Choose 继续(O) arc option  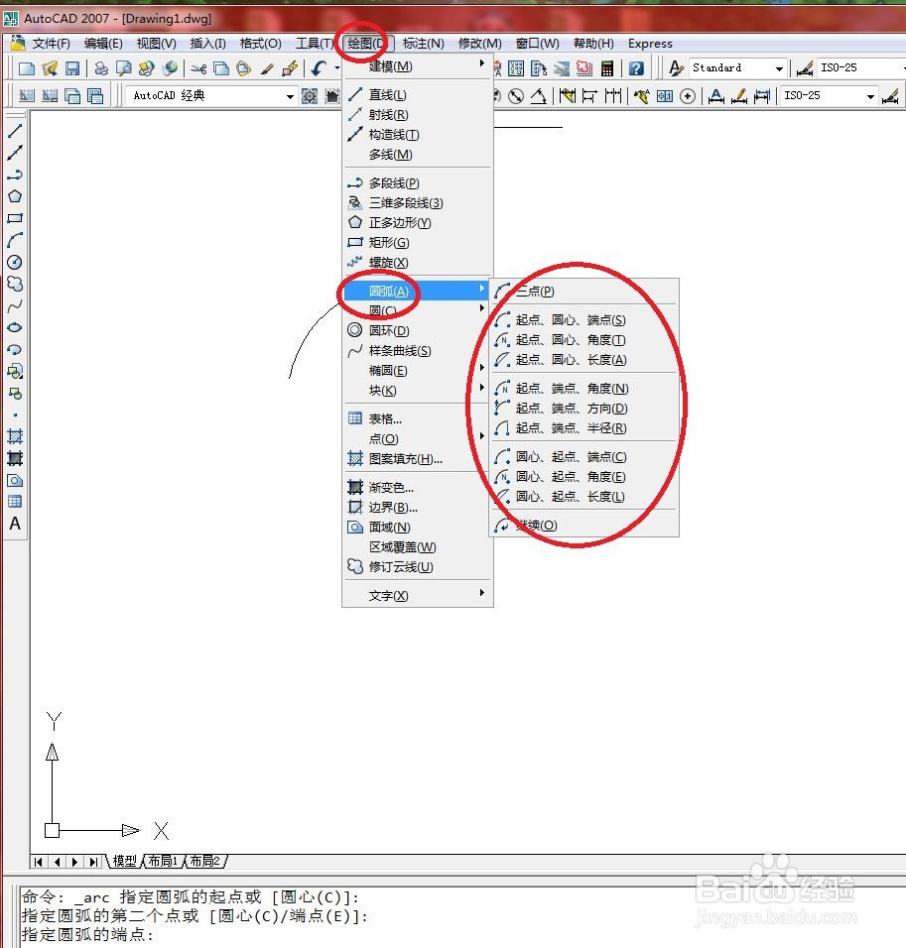pyautogui.click(x=584, y=526)
